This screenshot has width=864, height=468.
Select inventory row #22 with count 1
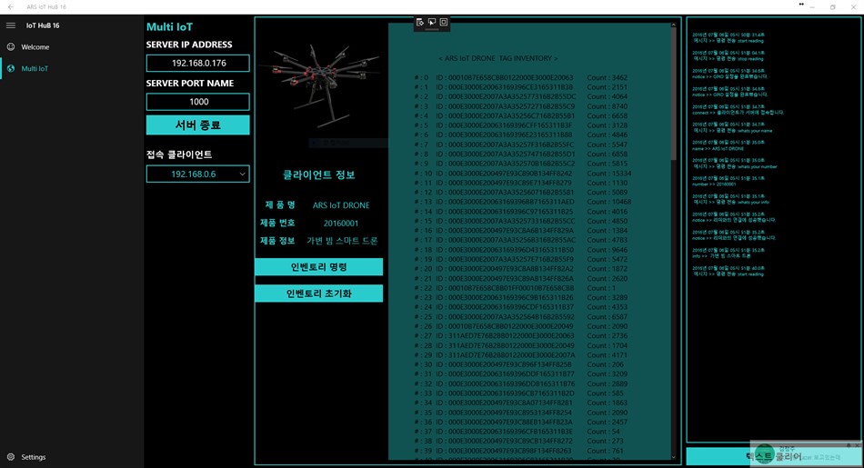[x=515, y=288]
